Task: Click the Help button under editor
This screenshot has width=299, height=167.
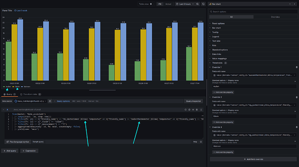Action: coord(195,142)
